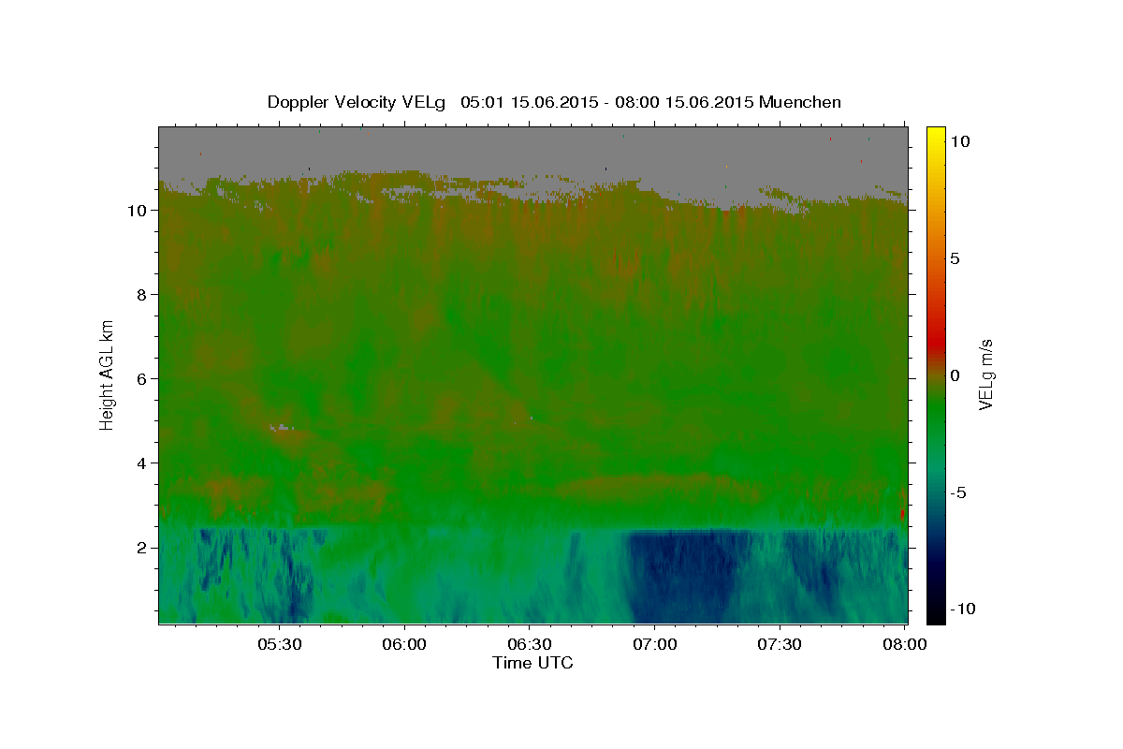This screenshot has height=749, width=1123.
Task: Click the 'VELg m/s' colorbar label
Action: click(986, 374)
